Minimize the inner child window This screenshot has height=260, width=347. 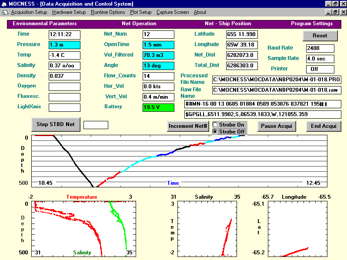click(328, 12)
